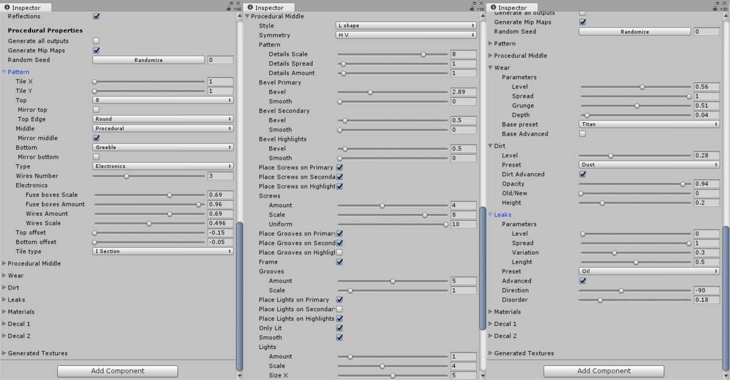Click the Bevel Primary Bevel slider

pyautogui.click(x=392, y=92)
